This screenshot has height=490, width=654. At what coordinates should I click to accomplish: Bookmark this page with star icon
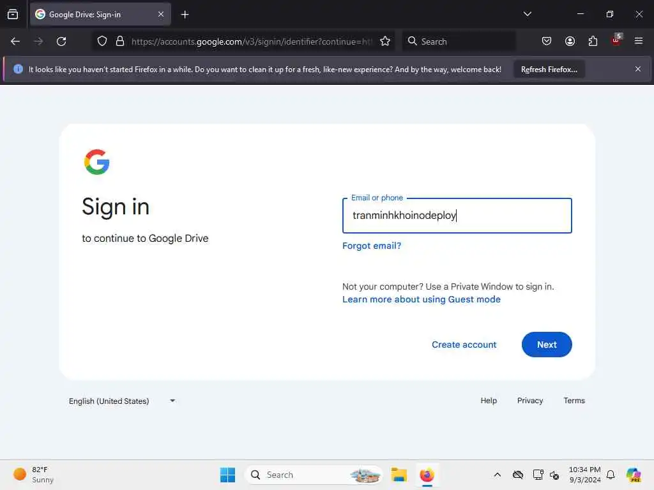pos(385,41)
